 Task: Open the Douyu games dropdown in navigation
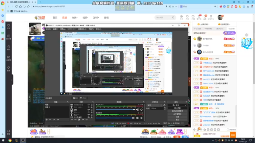click(96, 17)
